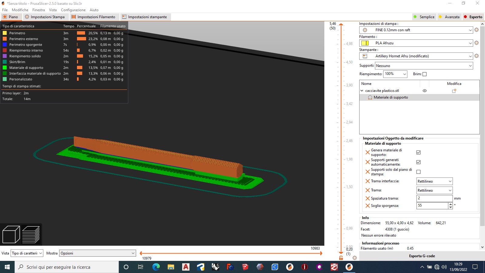Open the Configurazione menu
485x273 pixels.
point(73,10)
